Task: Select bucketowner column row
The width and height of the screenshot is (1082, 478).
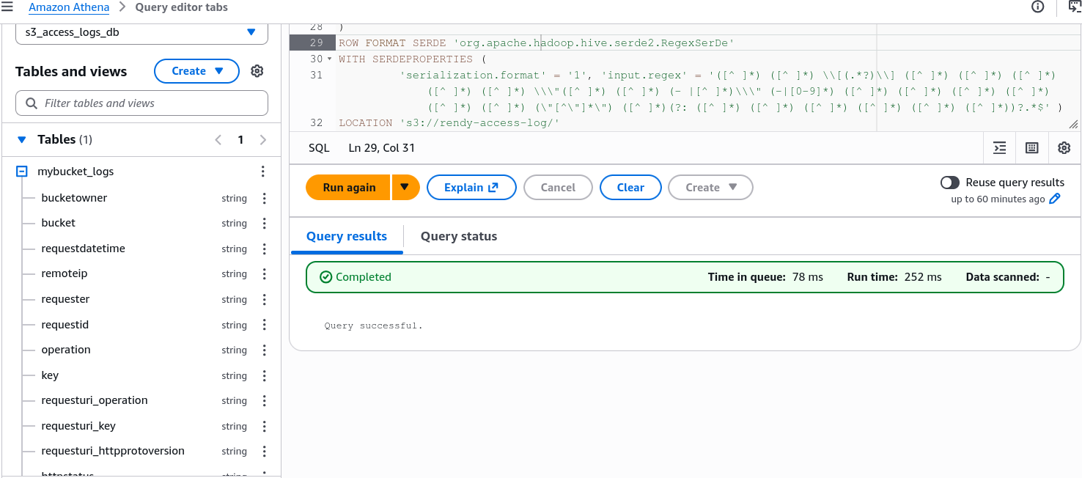Action: coord(74,198)
